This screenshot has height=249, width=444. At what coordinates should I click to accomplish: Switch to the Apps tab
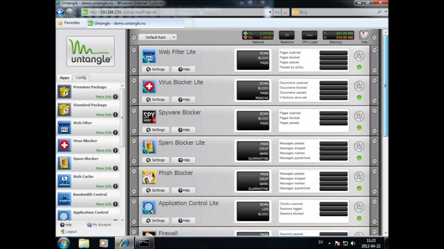[64, 78]
